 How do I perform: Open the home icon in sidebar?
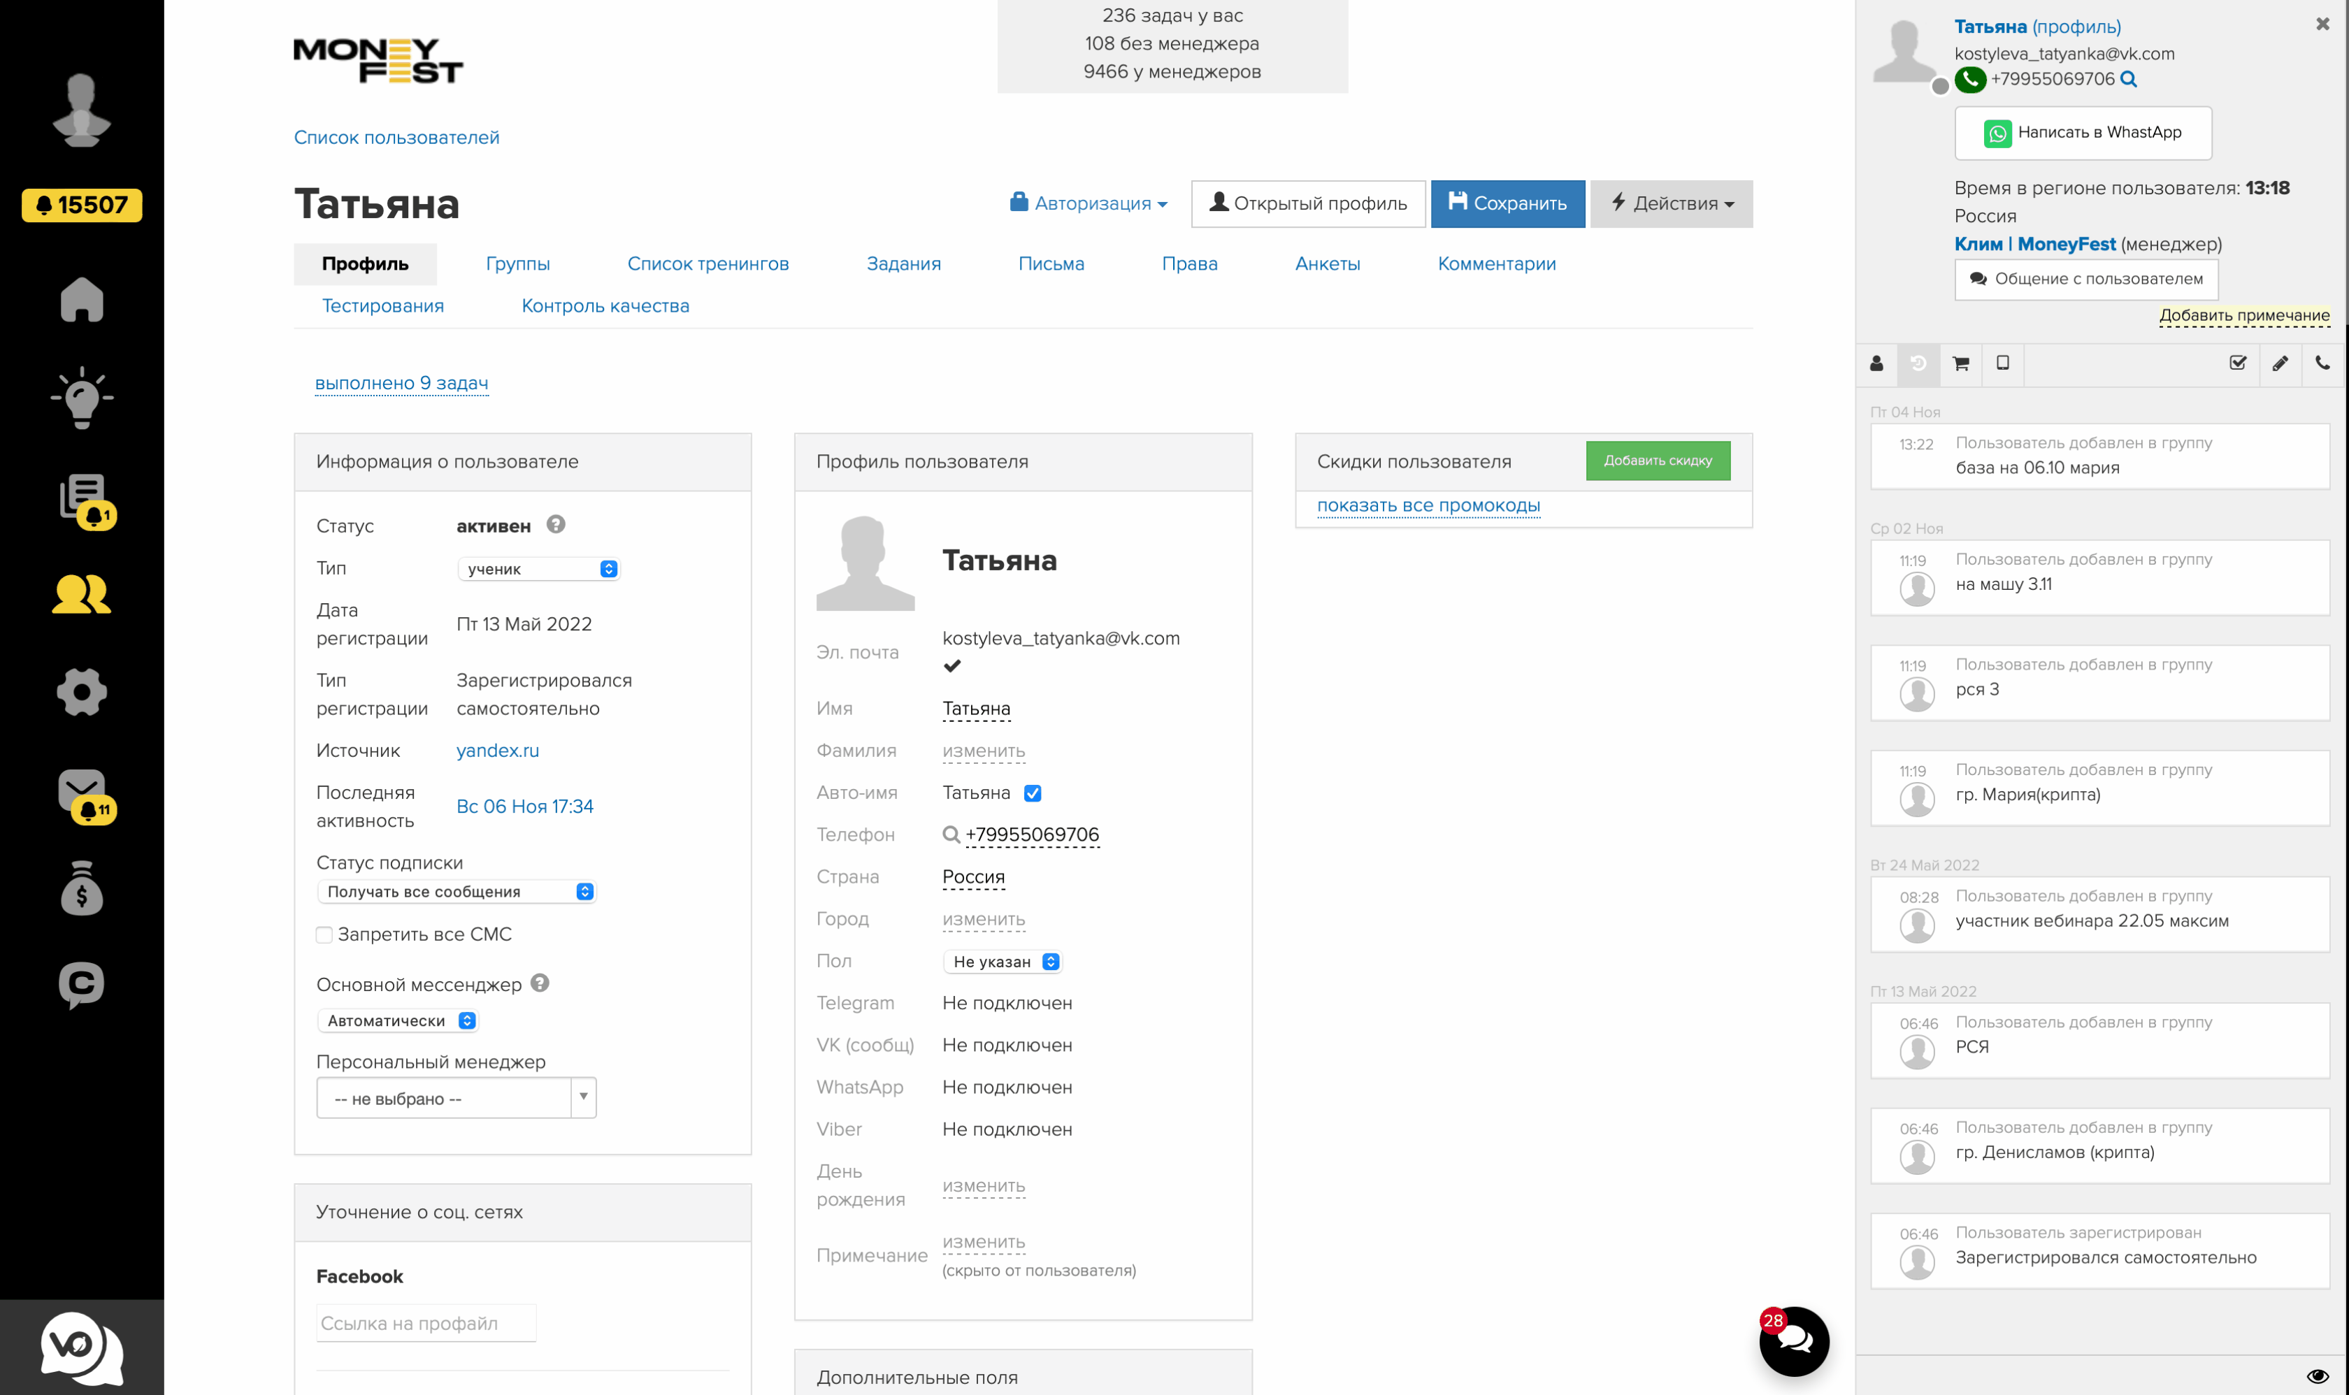point(82,301)
